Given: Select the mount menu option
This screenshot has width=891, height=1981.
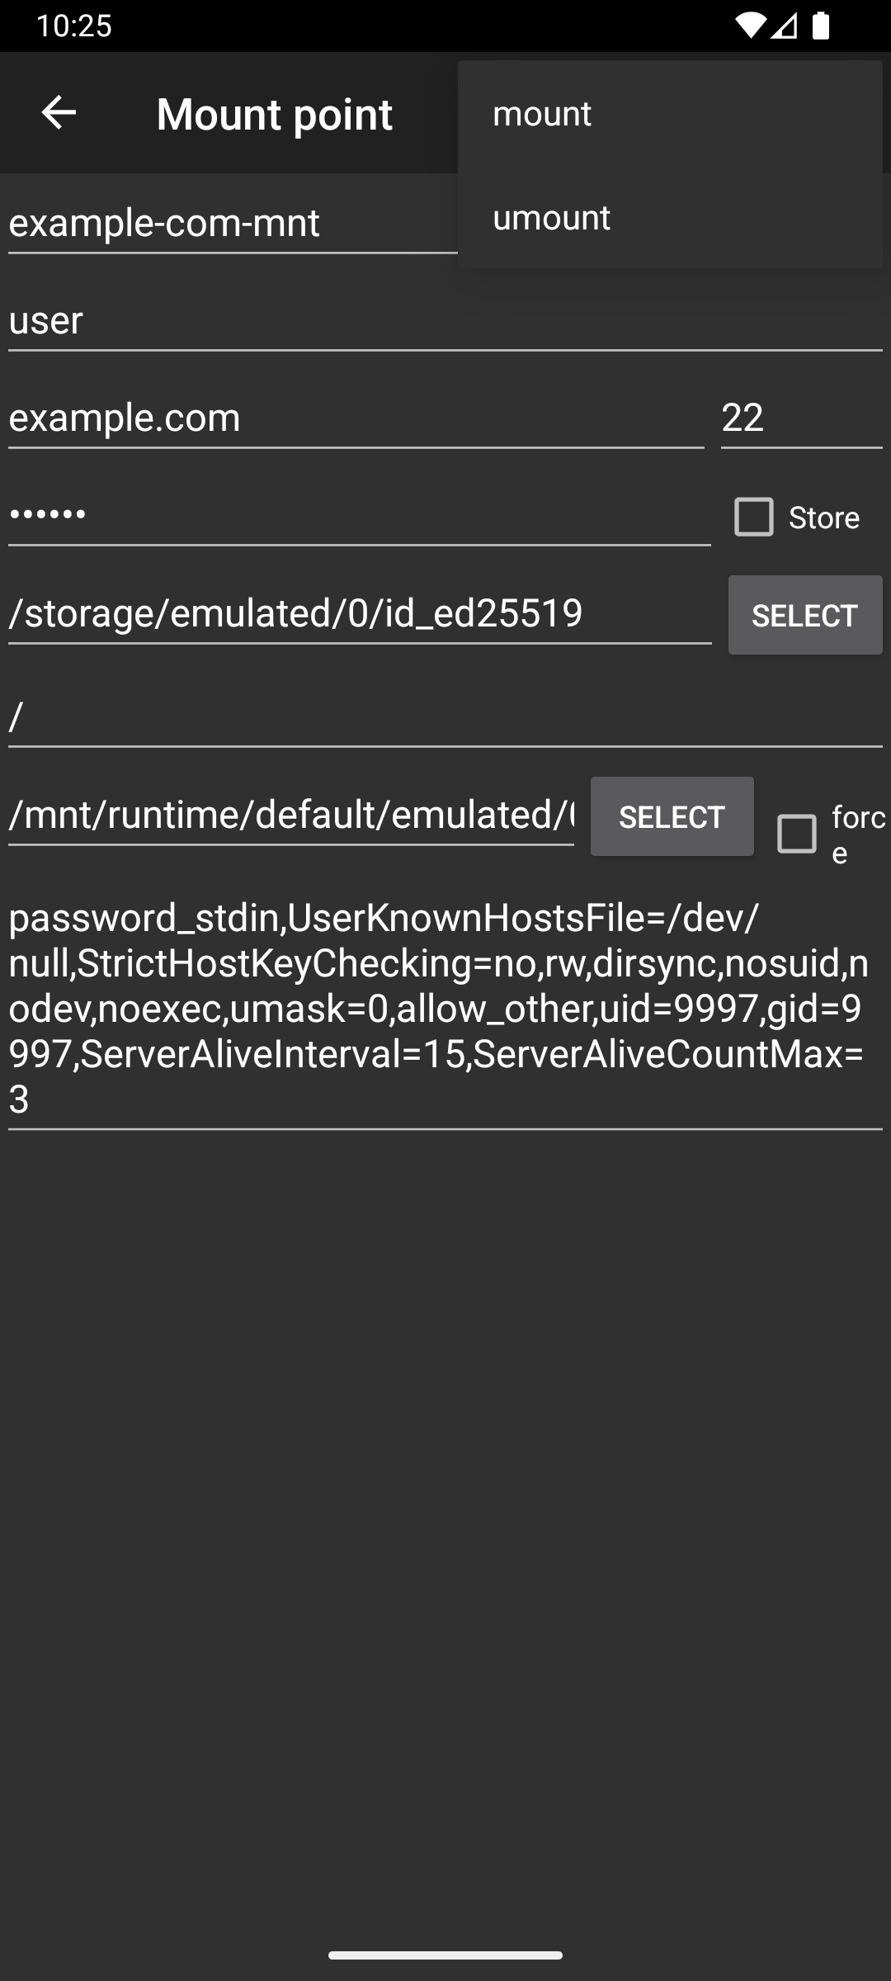Looking at the screenshot, I should coord(670,113).
